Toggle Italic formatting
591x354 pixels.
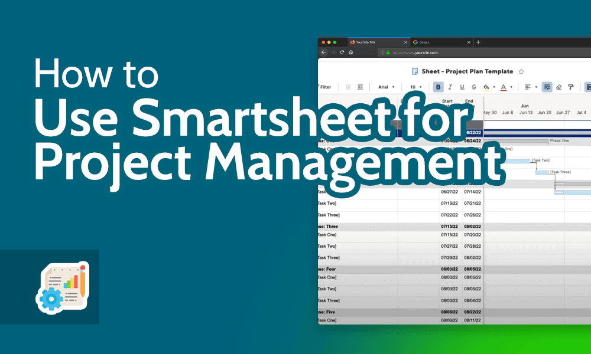[450, 87]
